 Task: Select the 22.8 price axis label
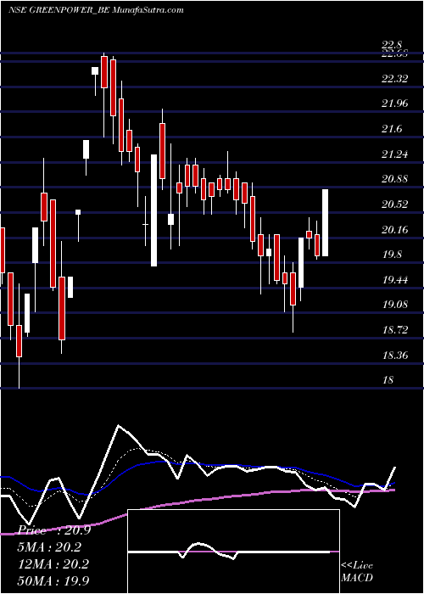coord(392,46)
